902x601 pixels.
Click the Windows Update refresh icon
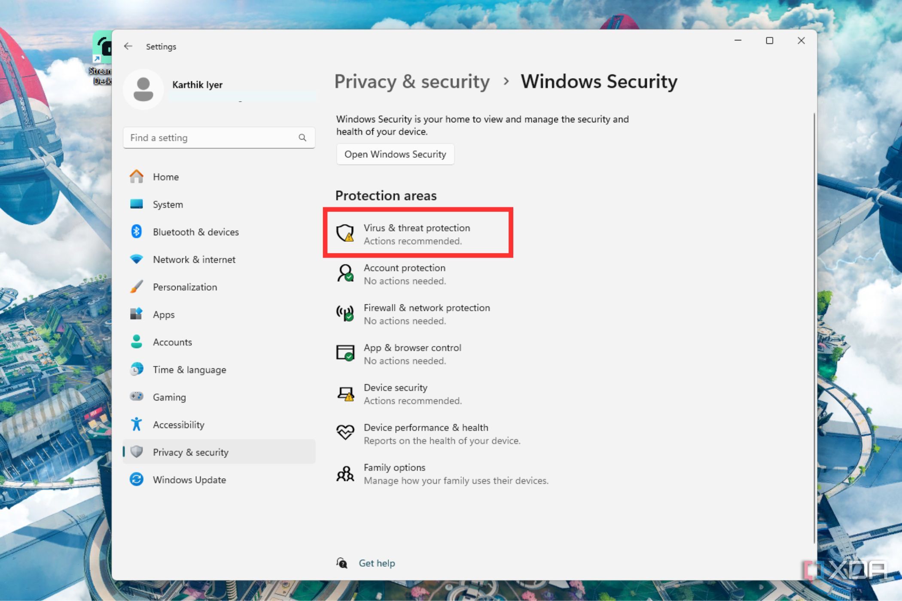pyautogui.click(x=136, y=479)
